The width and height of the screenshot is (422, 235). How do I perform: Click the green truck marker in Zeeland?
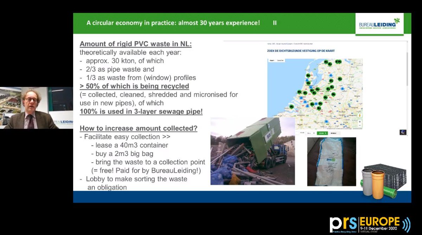click(292, 107)
